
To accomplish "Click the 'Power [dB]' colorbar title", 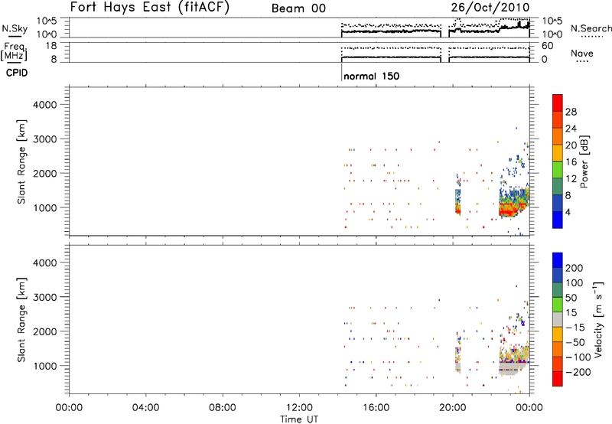I will [x=584, y=161].
